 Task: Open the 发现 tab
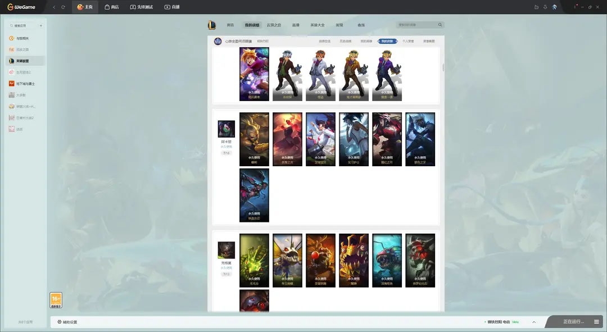pos(339,25)
